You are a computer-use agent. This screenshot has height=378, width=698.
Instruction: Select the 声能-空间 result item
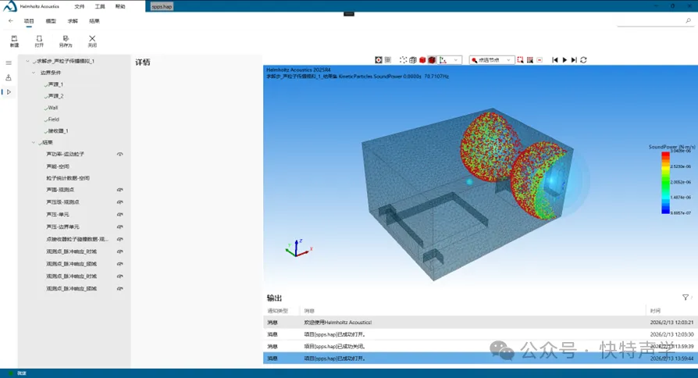(x=58, y=166)
